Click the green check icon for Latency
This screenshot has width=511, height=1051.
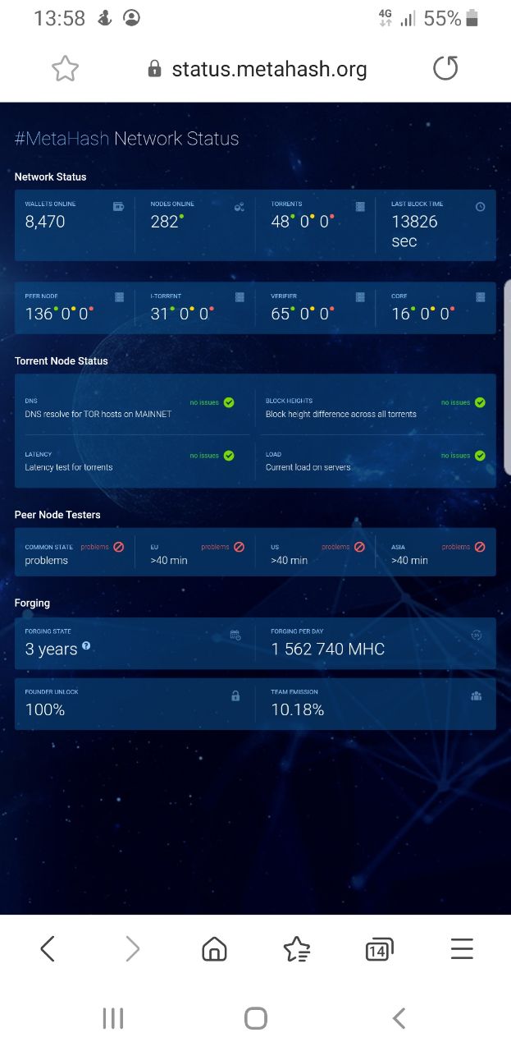[229, 456]
